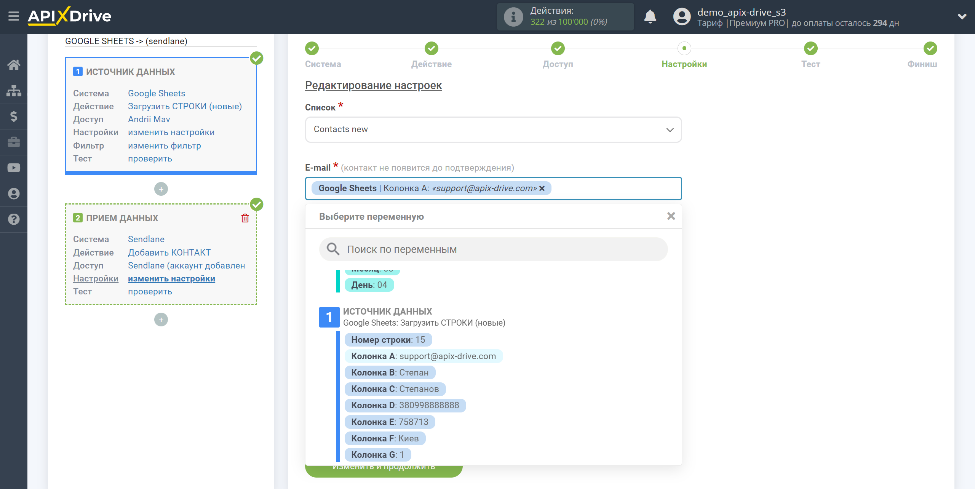Open the hamburger menu
Viewport: 975px width, 489px height.
pos(14,16)
